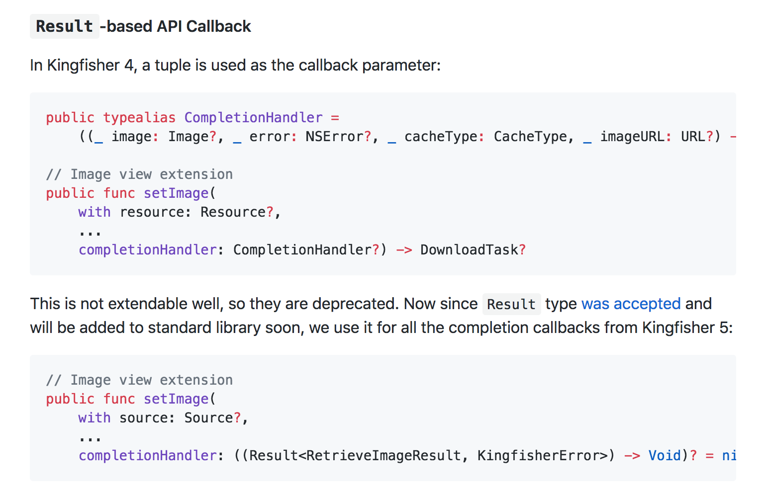Viewport: 766px width, 497px height.
Task: Click the 'Void' keyword in second code block
Action: point(665,456)
